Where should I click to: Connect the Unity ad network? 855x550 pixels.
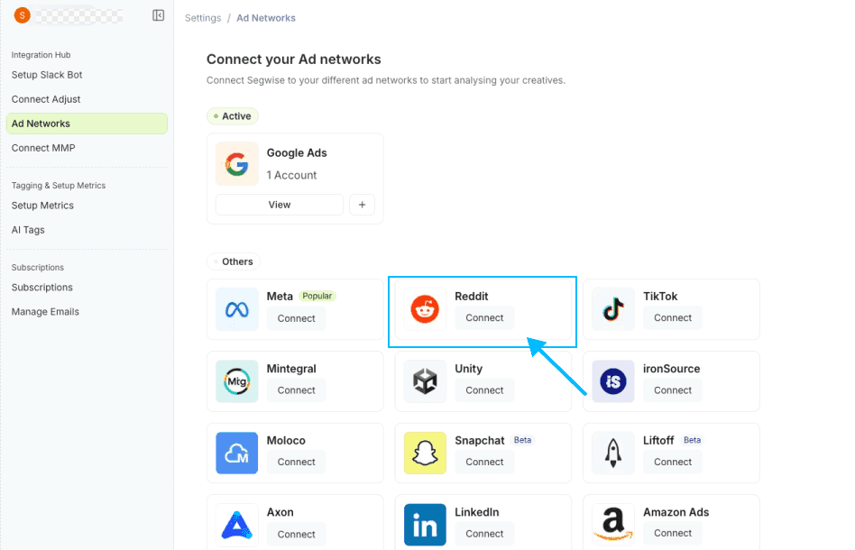(484, 390)
